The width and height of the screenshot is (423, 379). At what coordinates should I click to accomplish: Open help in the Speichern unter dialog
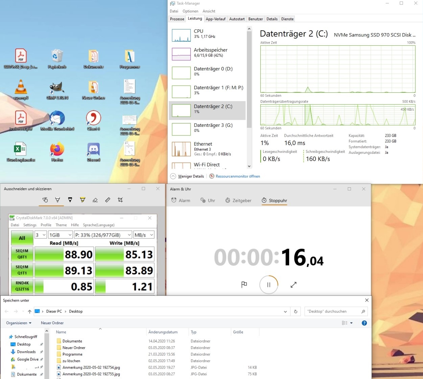(x=364, y=323)
